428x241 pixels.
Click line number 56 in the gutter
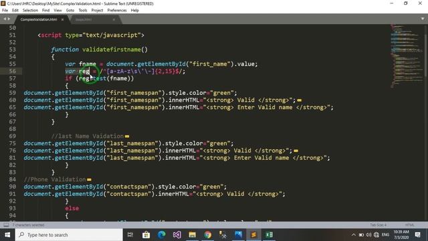13,72
